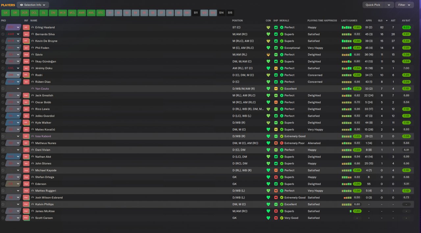The height and width of the screenshot is (233, 421).
Task: Click Stefan Ortega's red sharpness icon
Action: [276, 177]
